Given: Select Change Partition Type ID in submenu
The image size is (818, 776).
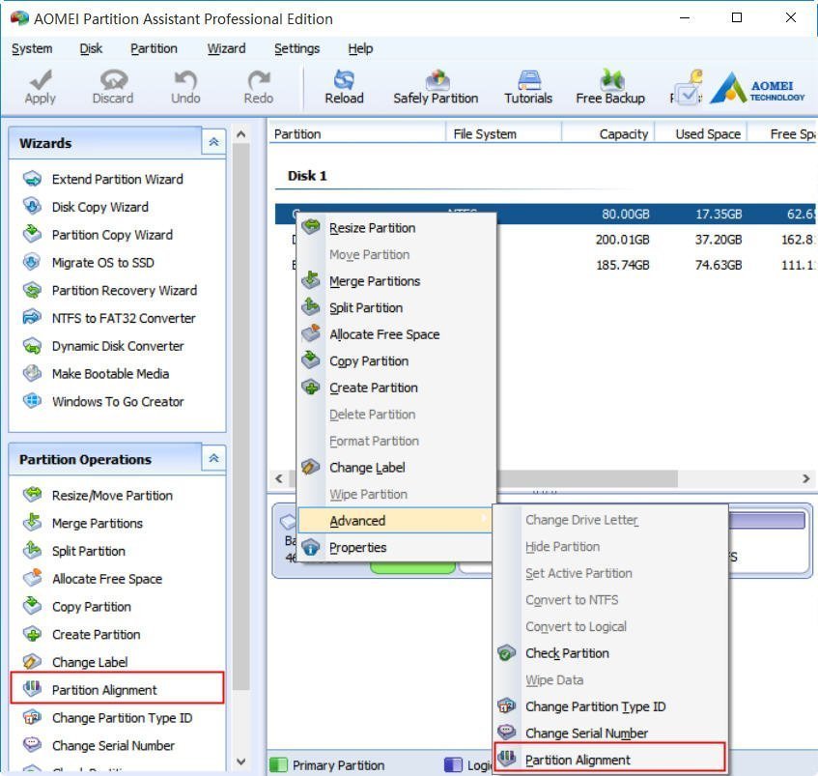Looking at the screenshot, I should [x=609, y=706].
